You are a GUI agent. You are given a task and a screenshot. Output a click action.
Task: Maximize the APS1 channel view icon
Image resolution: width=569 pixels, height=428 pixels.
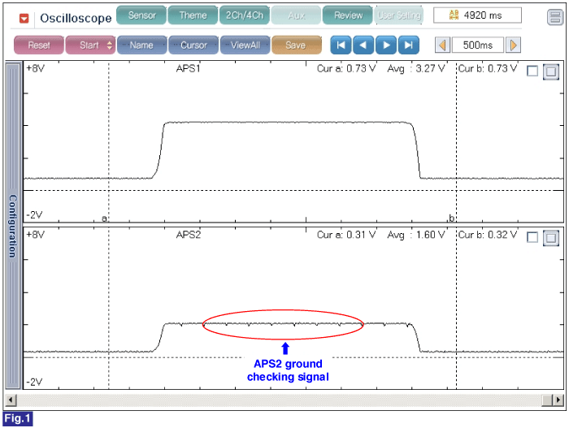tap(551, 71)
